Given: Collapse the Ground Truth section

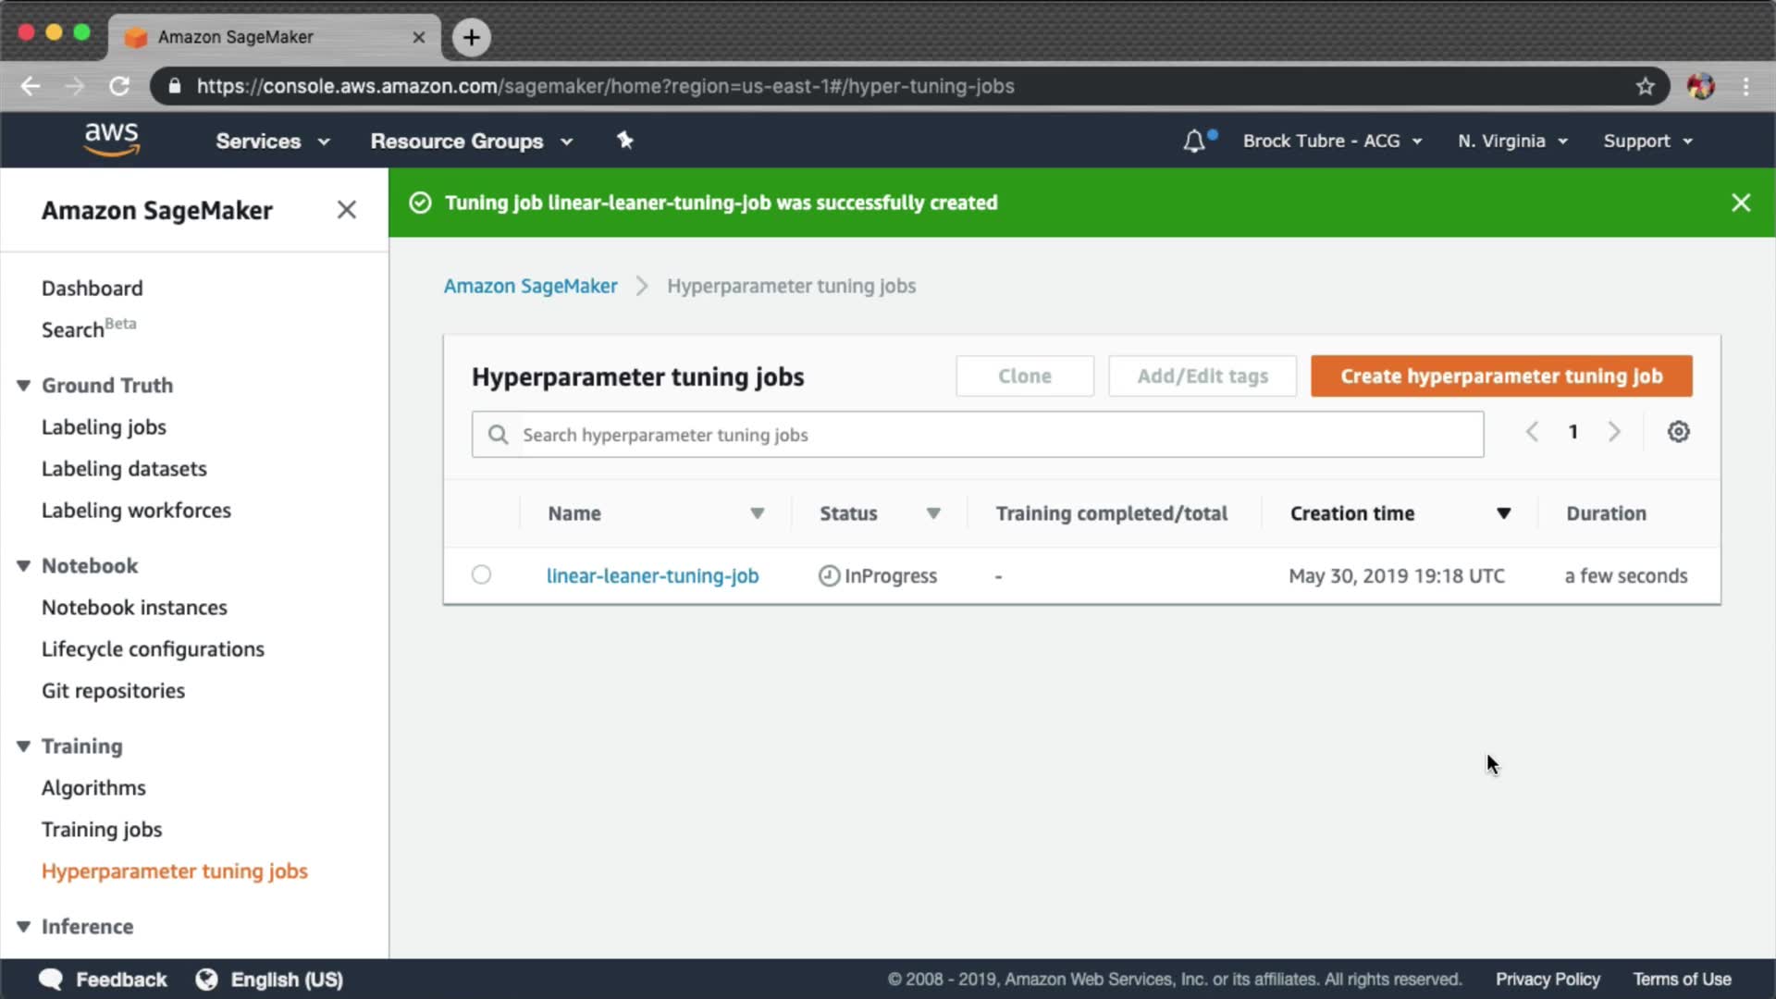Looking at the screenshot, I should click(24, 386).
